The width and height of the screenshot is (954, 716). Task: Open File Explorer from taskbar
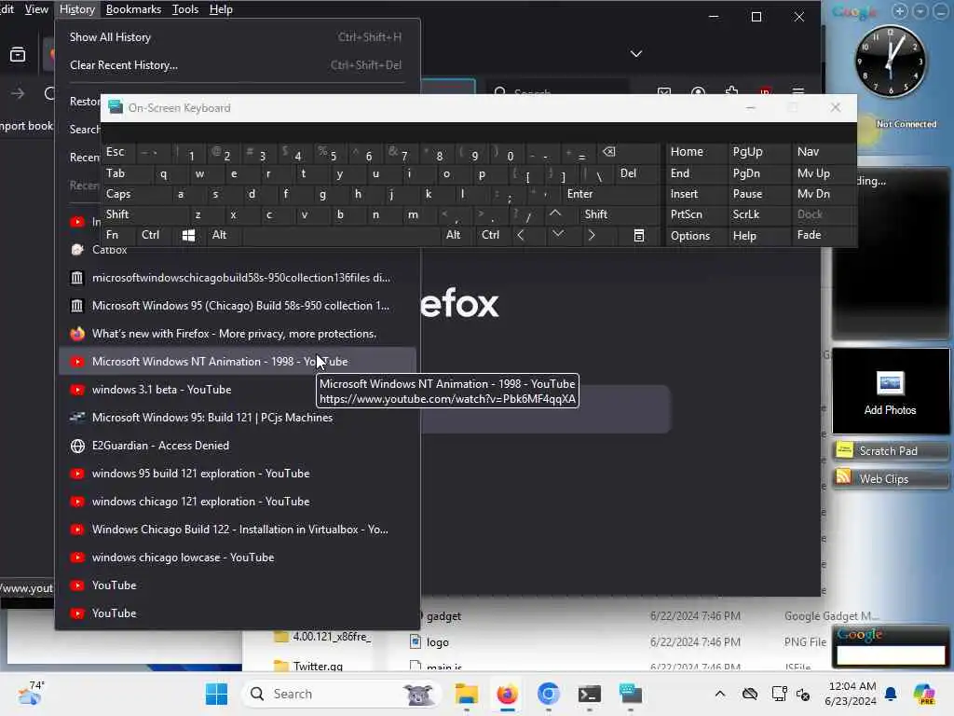pyautogui.click(x=467, y=694)
